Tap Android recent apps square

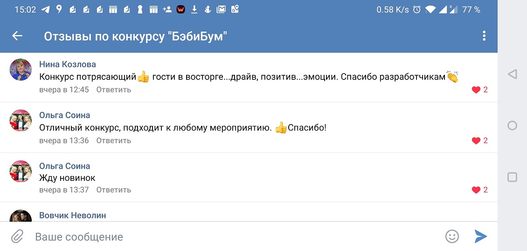(512, 177)
